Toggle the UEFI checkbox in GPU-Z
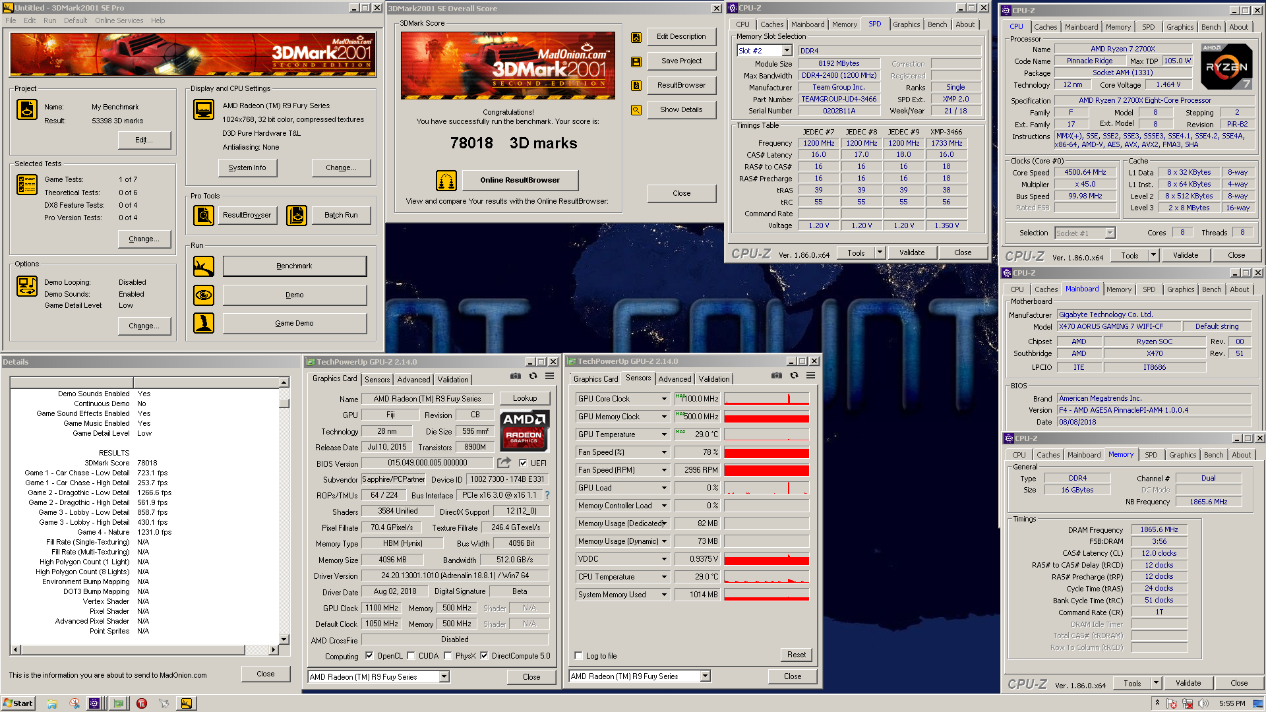The image size is (1266, 712). (x=523, y=463)
